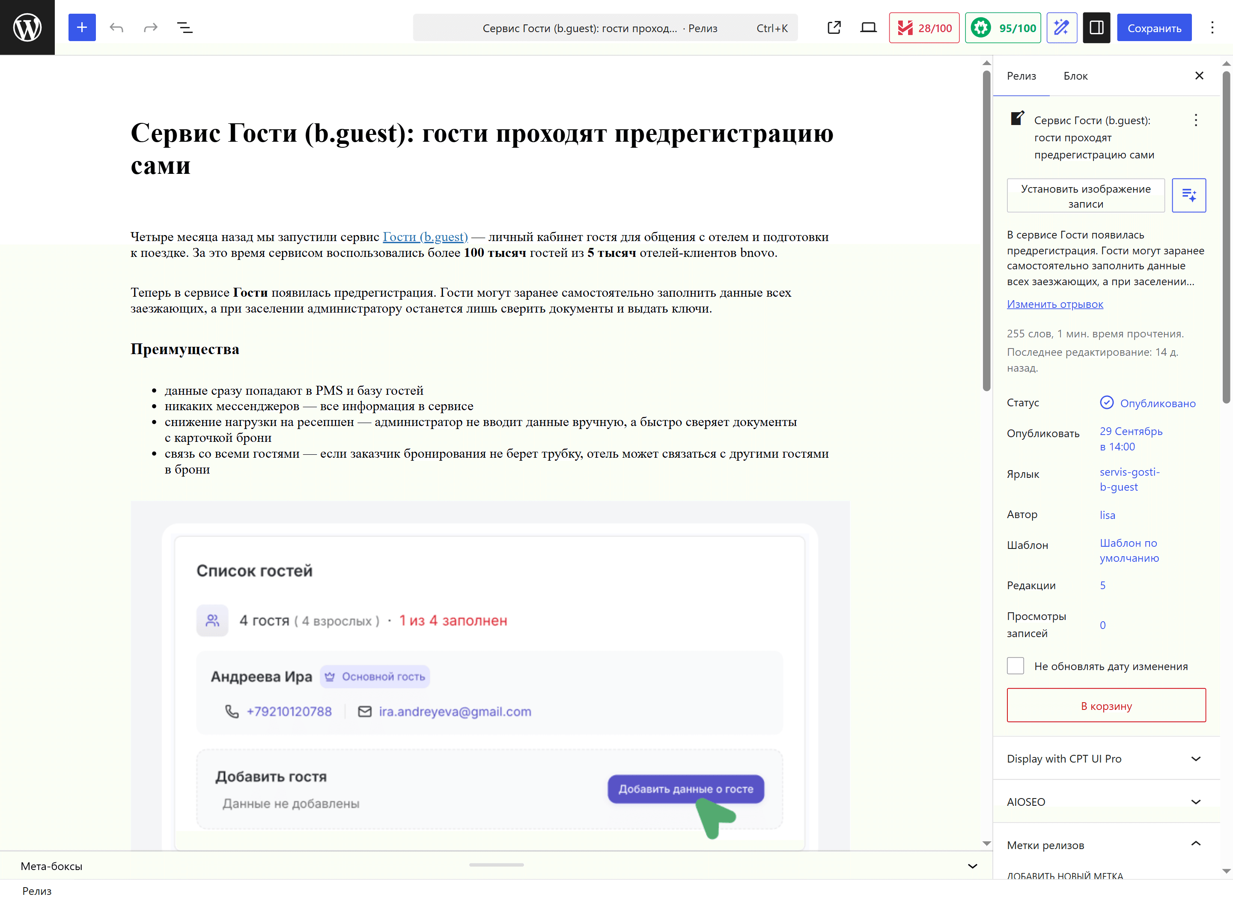1233x900 pixels.
Task: Expand the Display with CPT UI Pro panel
Action: click(x=1106, y=759)
